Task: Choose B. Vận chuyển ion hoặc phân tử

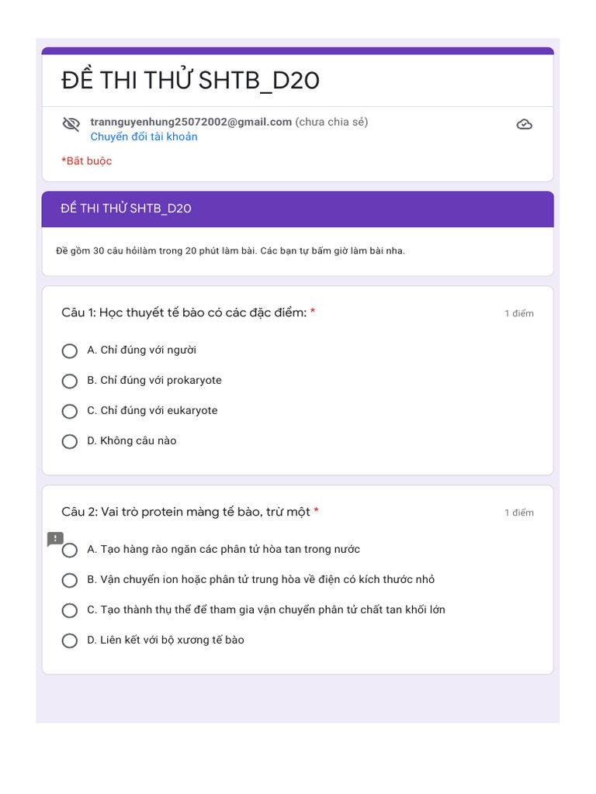Action: [x=70, y=581]
